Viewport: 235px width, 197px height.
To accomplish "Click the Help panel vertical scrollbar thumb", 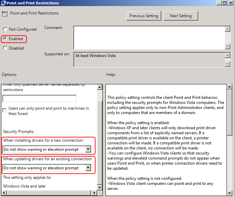I will (230, 112).
